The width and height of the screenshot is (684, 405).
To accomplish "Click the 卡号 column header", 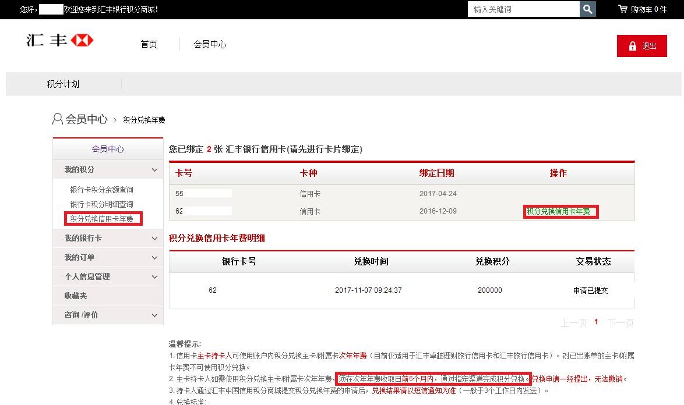I will [184, 173].
